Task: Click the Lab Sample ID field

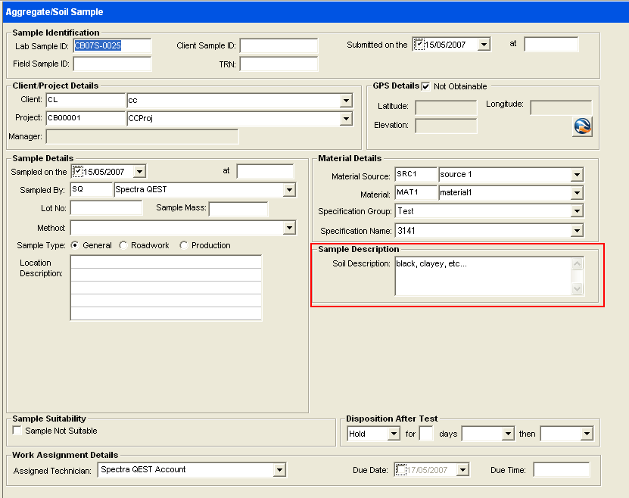Action: [111, 46]
